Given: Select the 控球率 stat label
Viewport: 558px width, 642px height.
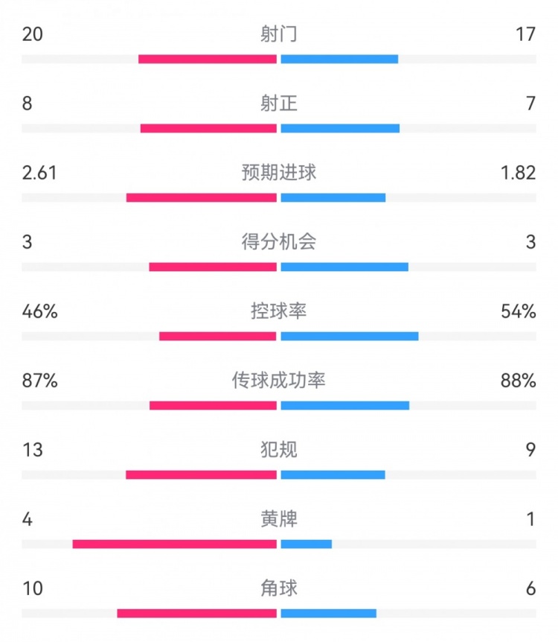Looking at the screenshot, I should (279, 311).
